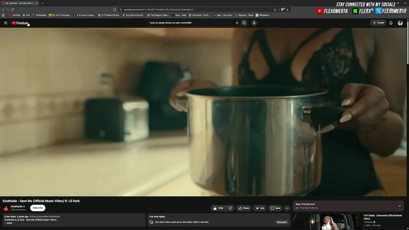Start voice search with microphone
The width and height of the screenshot is (409, 230).
(254, 23)
